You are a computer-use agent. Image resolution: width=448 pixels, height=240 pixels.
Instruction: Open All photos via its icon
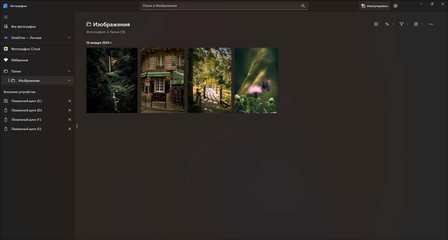click(x=6, y=27)
